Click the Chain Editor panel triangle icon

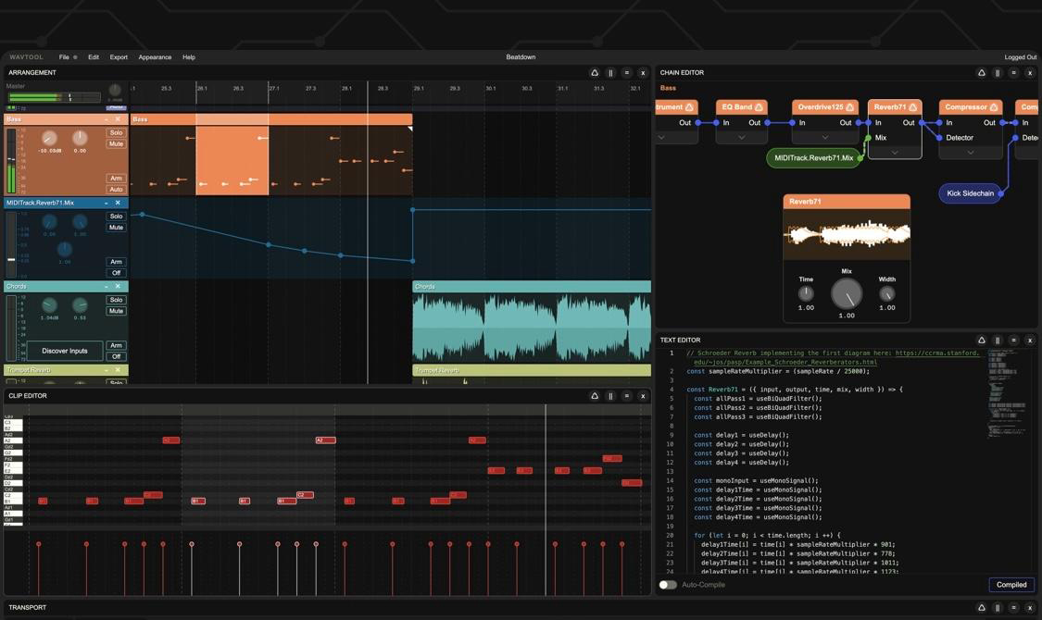[x=982, y=72]
